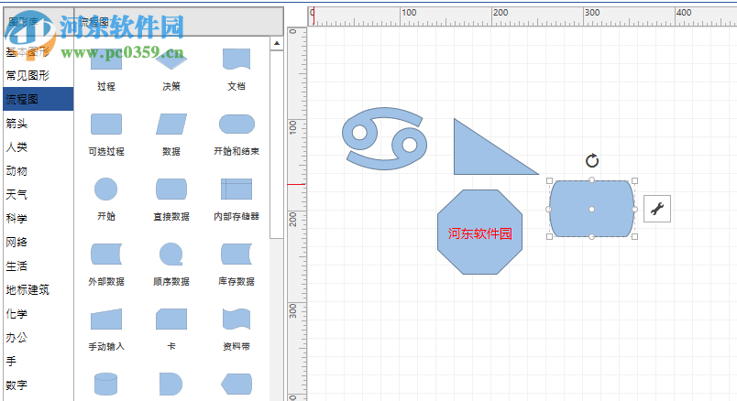Pick the 顺序数据 shape
Viewport: 737px width, 401px height.
pyautogui.click(x=171, y=254)
